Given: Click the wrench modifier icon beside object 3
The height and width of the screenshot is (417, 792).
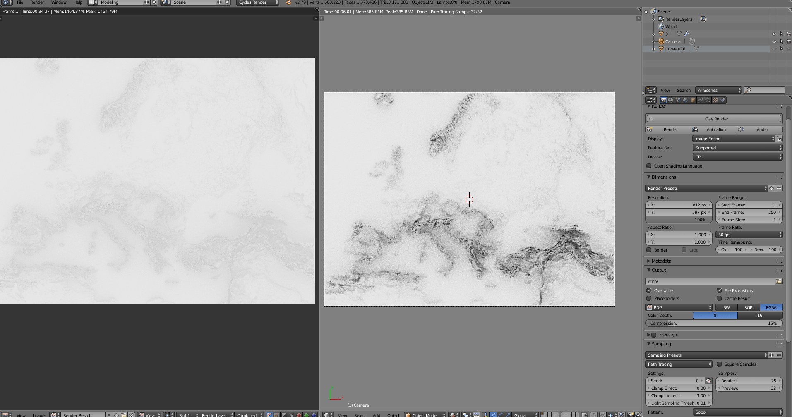Looking at the screenshot, I should tap(686, 34).
